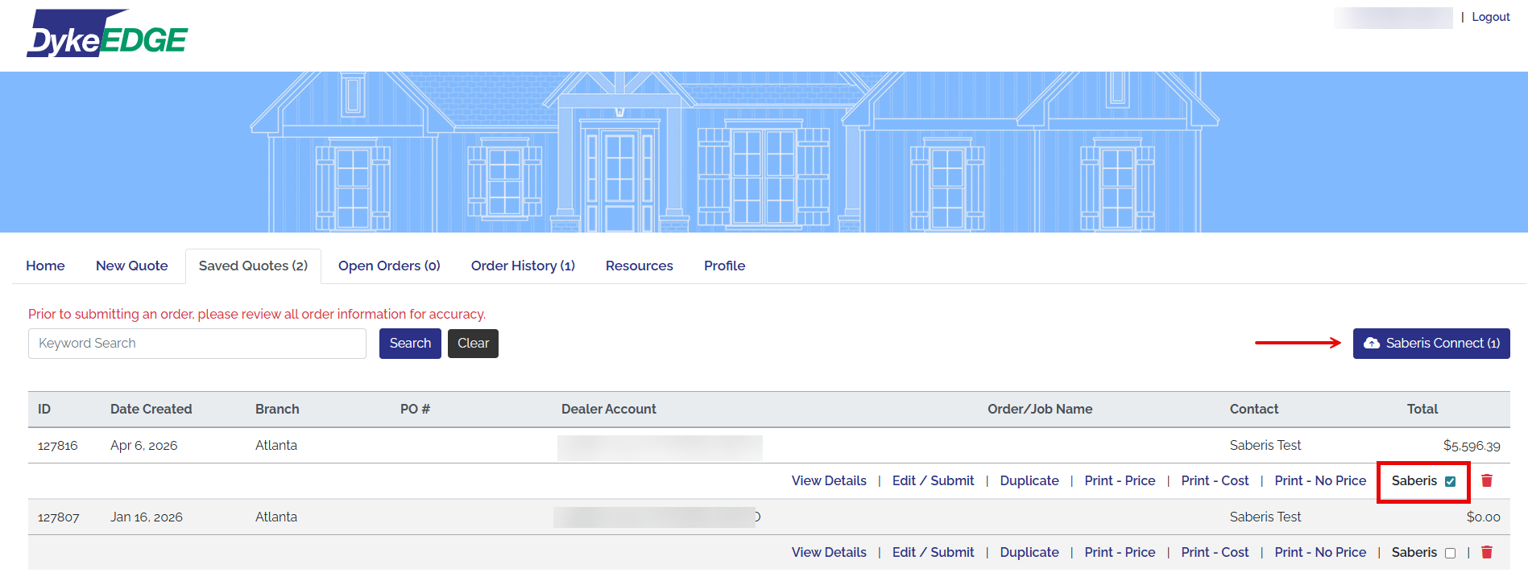Image resolution: width=1528 pixels, height=585 pixels.
Task: Open the Profile tab
Action: coord(724,266)
